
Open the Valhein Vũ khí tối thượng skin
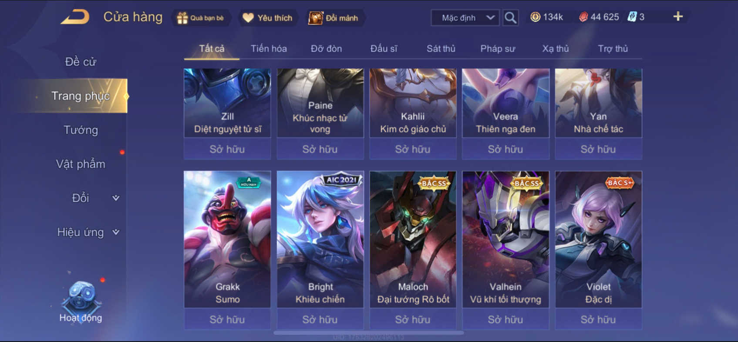pos(505,239)
